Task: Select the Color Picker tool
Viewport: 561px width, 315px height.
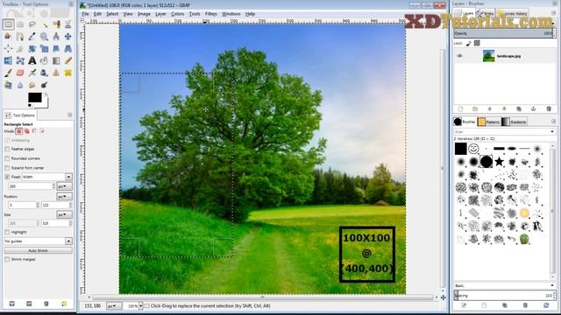Action: tap(32, 37)
